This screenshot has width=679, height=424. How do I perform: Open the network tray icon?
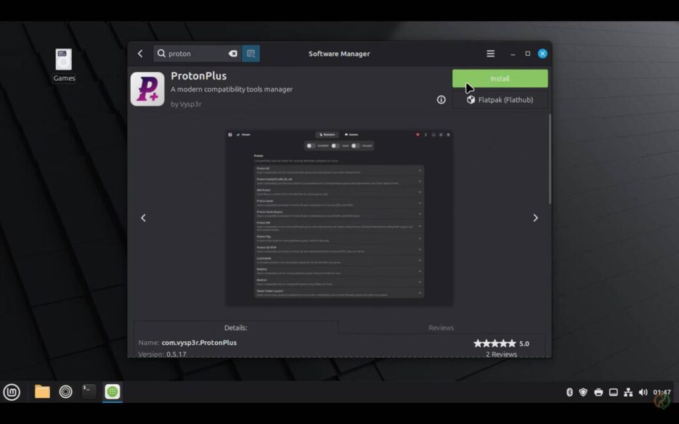(628, 392)
